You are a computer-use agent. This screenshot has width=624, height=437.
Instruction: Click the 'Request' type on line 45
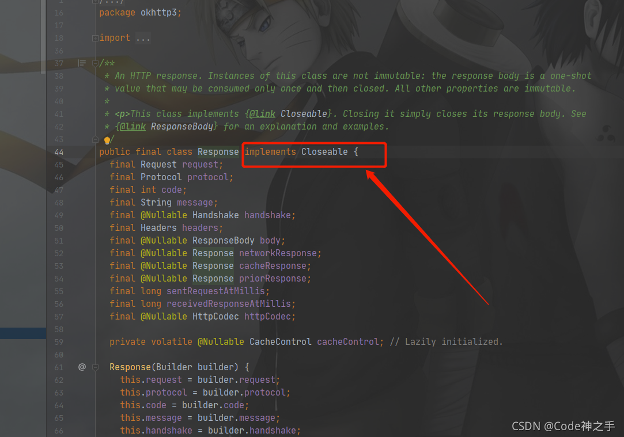(158, 165)
